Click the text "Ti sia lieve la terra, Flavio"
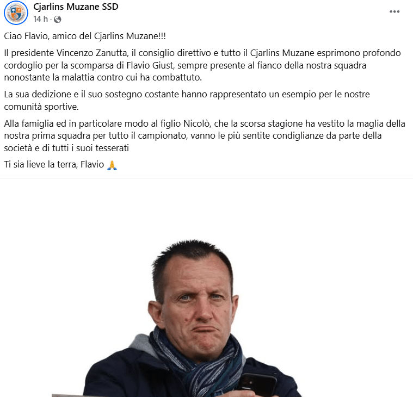The image size is (413, 397). (x=54, y=164)
